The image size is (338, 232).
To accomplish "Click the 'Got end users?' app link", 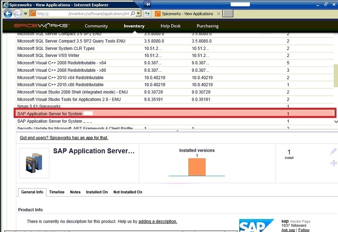I will click(64, 138).
